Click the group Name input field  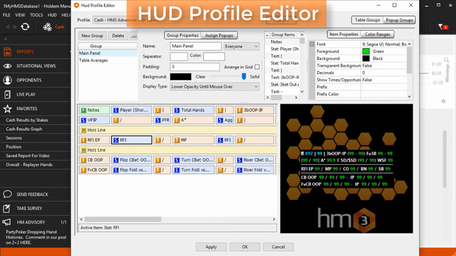point(196,46)
